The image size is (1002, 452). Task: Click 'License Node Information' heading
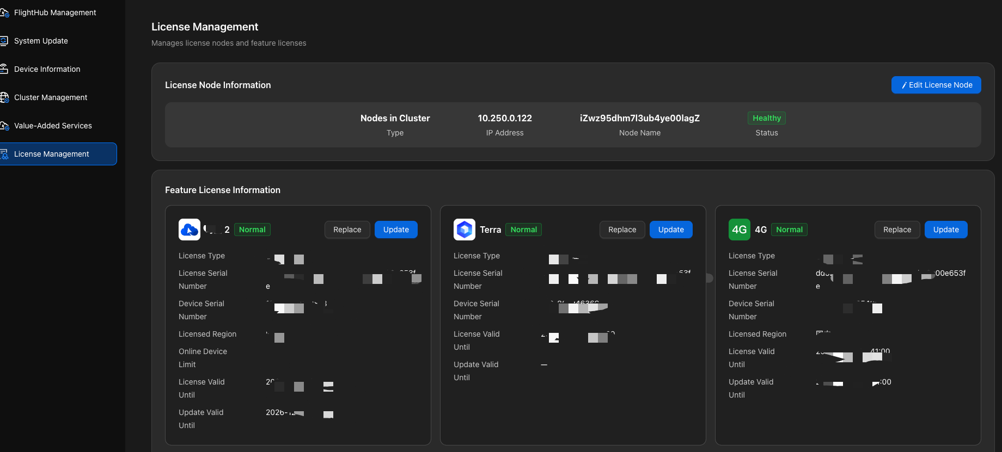point(218,85)
